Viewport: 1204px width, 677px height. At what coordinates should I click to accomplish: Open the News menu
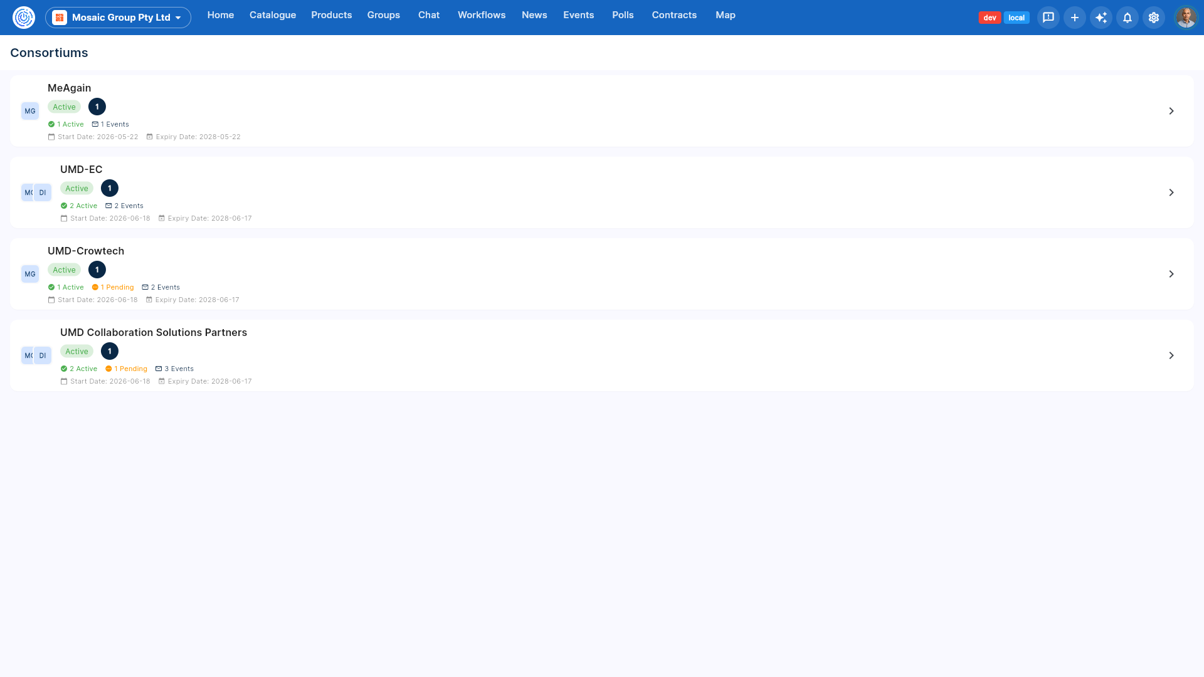coord(534,15)
